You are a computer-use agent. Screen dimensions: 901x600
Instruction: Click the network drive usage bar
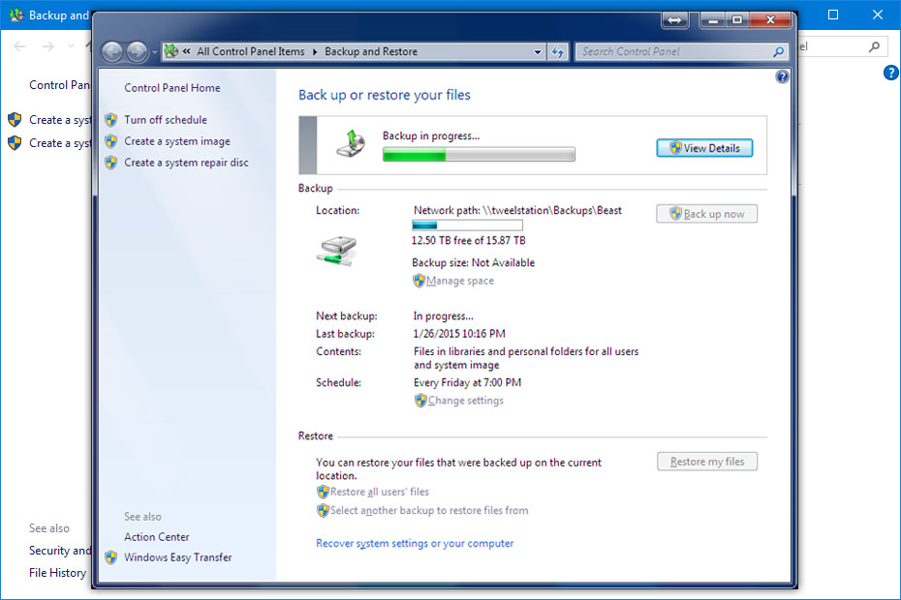(467, 225)
